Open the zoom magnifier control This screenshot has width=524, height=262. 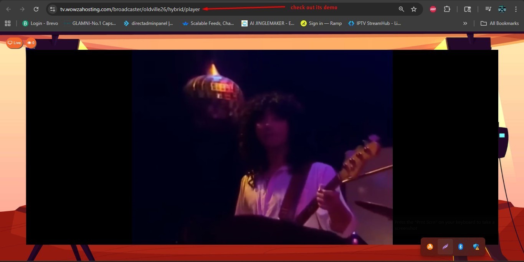(401, 9)
